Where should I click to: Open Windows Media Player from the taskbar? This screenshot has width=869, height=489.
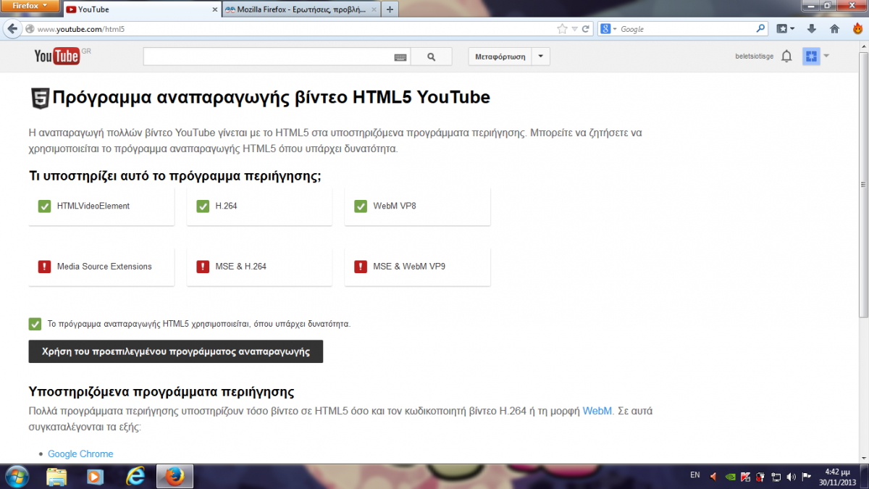(x=95, y=477)
